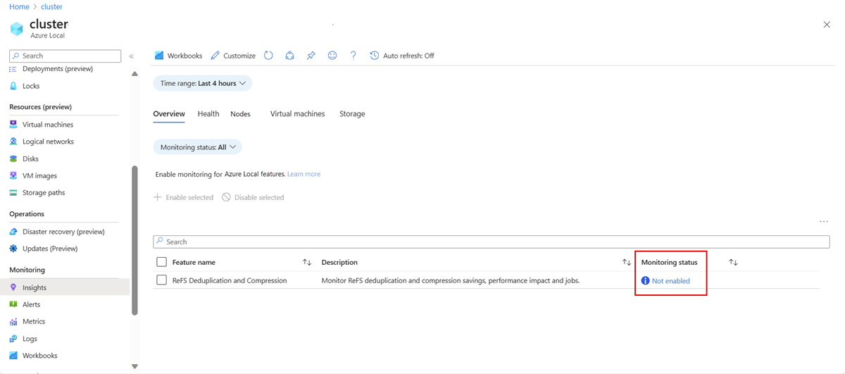Collapse the sidebar with double chevron
845x374 pixels.
pos(132,56)
